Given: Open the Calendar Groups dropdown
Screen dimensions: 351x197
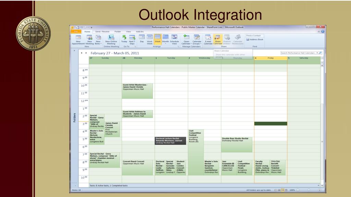Looking at the screenshot, I should pyautogui.click(x=197, y=40).
